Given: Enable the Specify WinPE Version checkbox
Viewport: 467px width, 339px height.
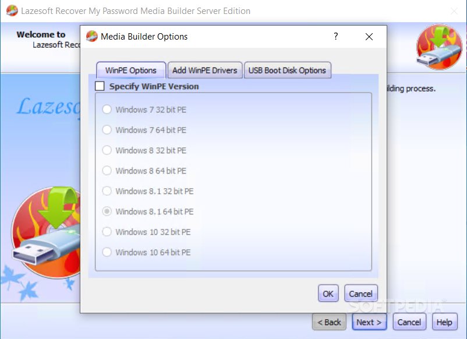Looking at the screenshot, I should [100, 86].
